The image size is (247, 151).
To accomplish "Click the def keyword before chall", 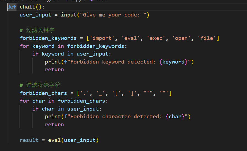I will (12, 7).
